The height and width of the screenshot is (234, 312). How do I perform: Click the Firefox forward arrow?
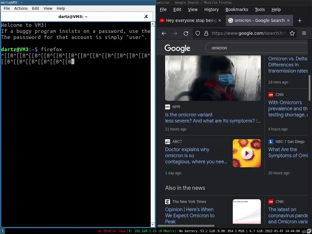click(x=175, y=34)
